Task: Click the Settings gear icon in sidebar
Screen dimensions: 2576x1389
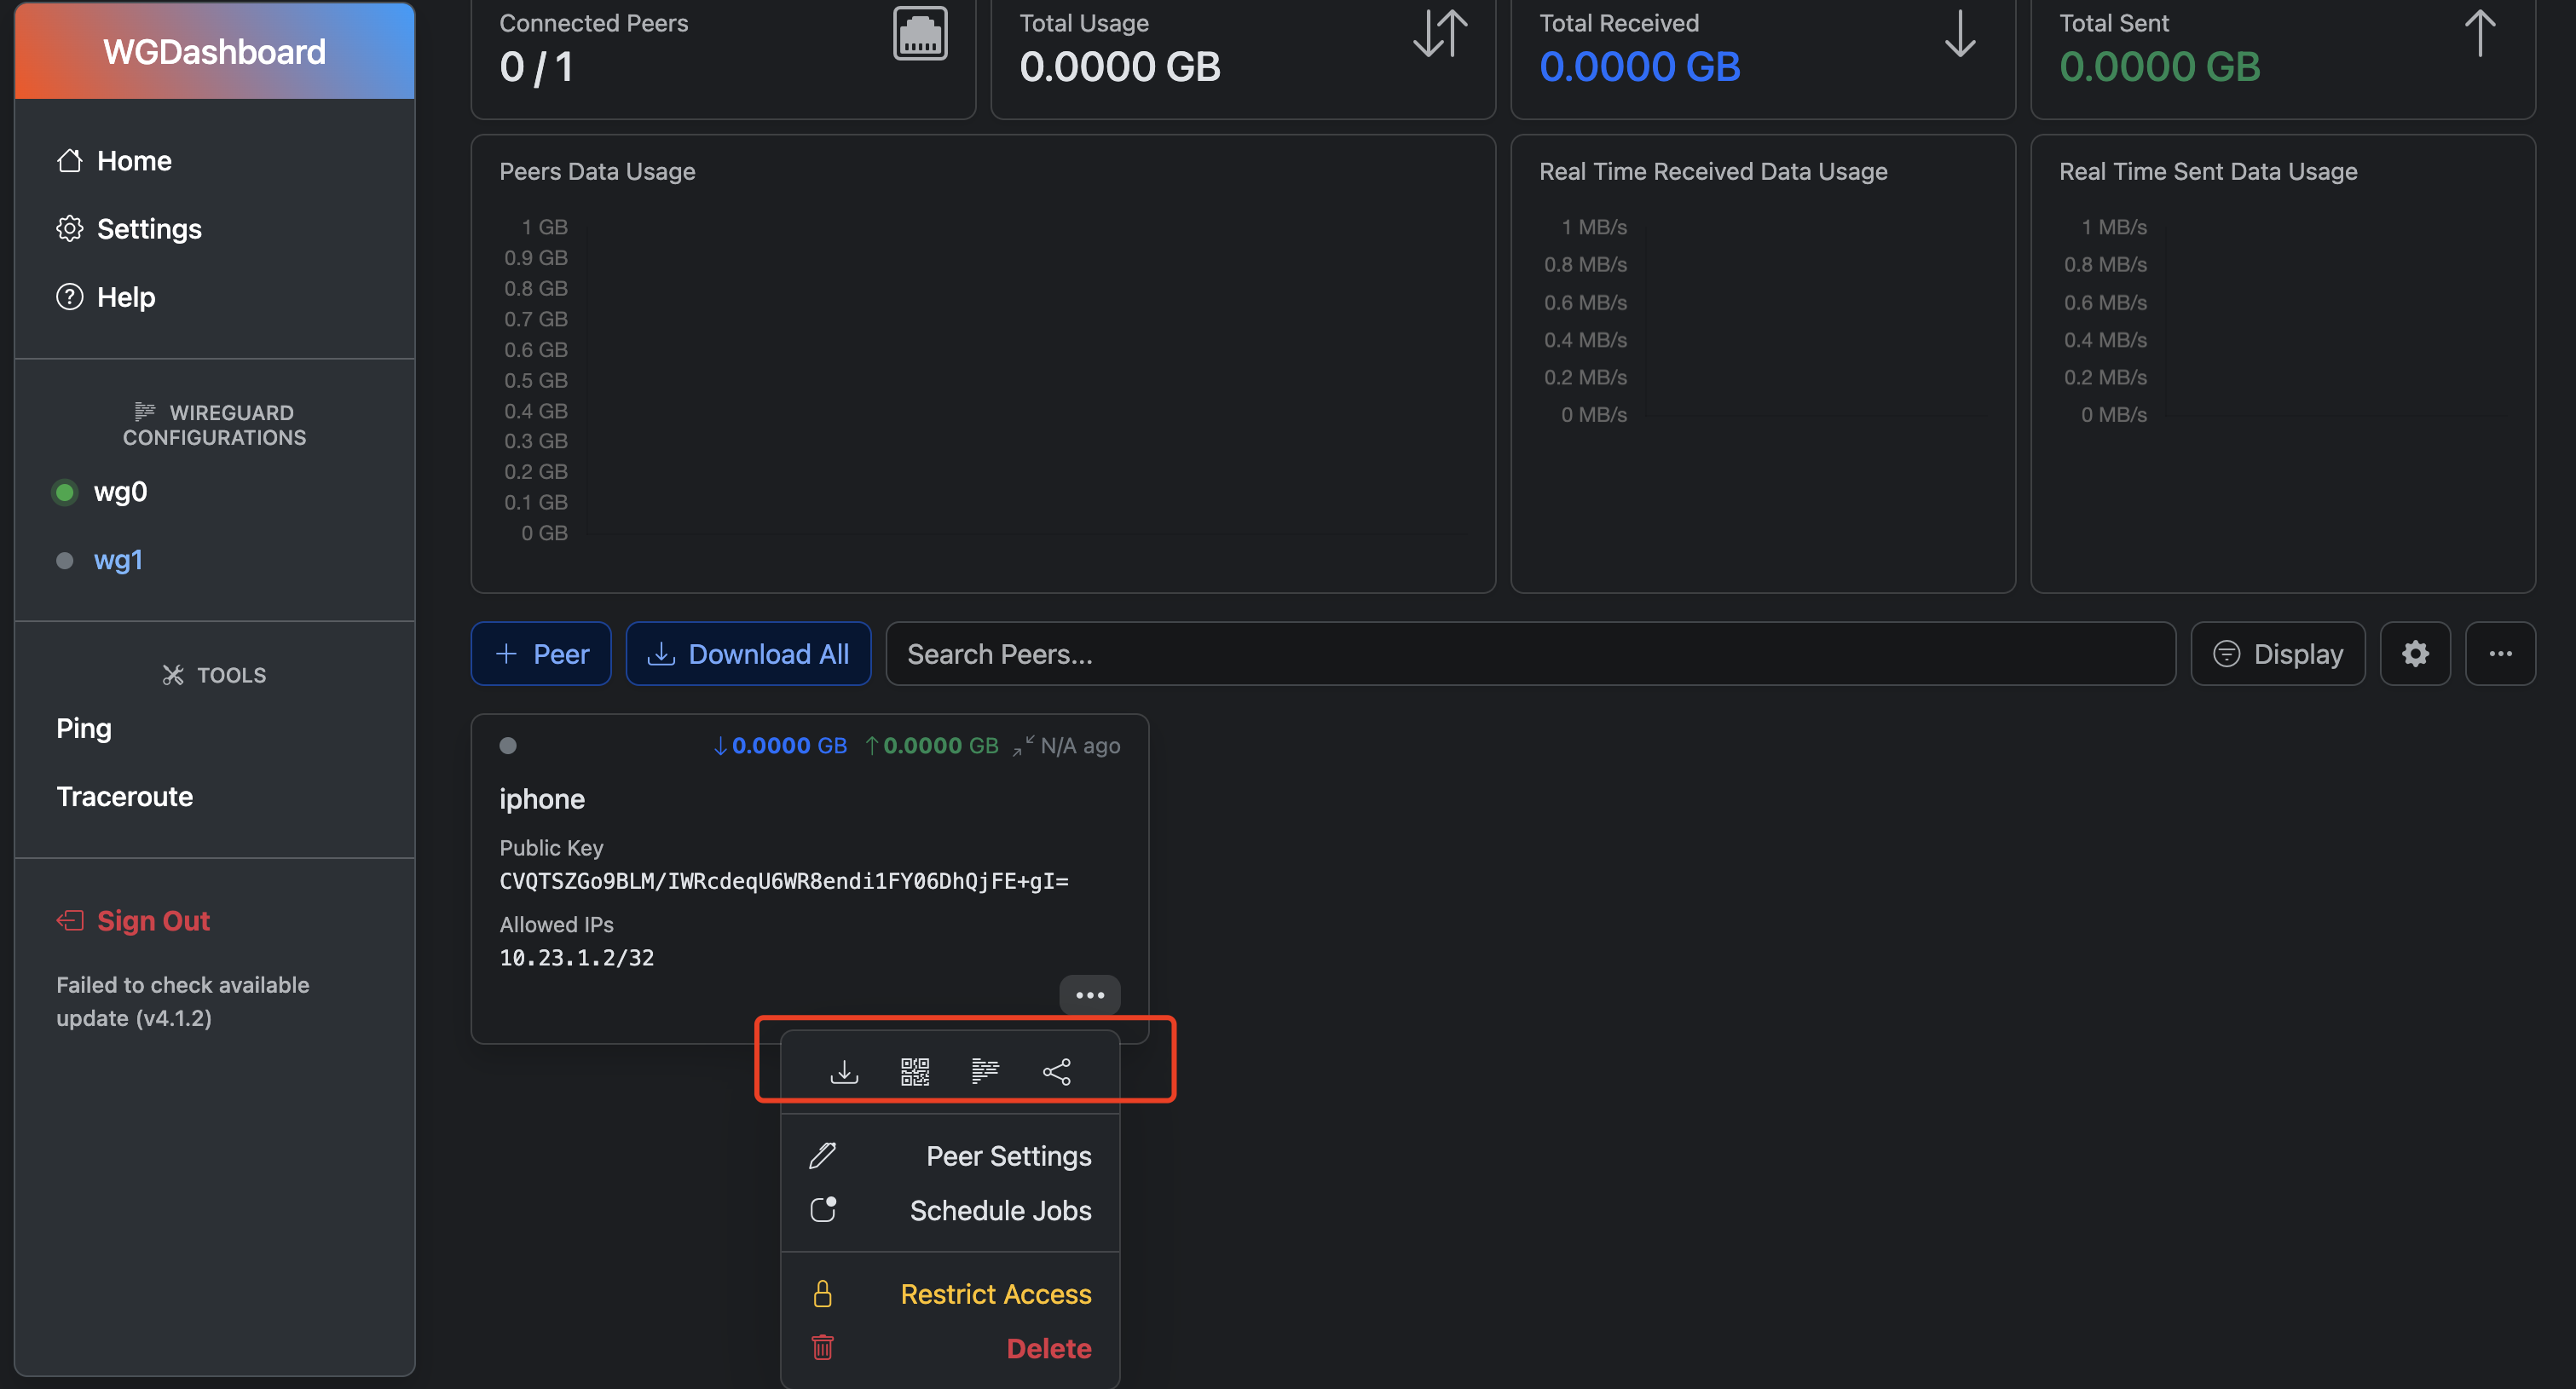Action: tap(69, 229)
